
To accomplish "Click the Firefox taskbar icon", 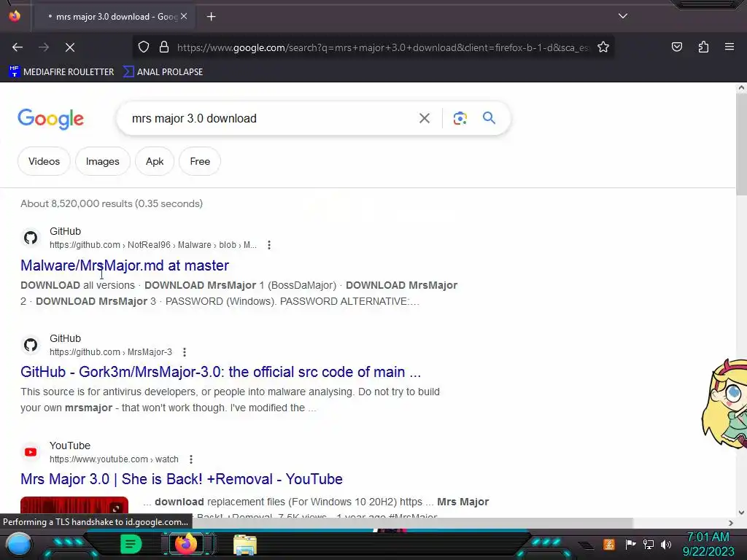I will (x=186, y=544).
